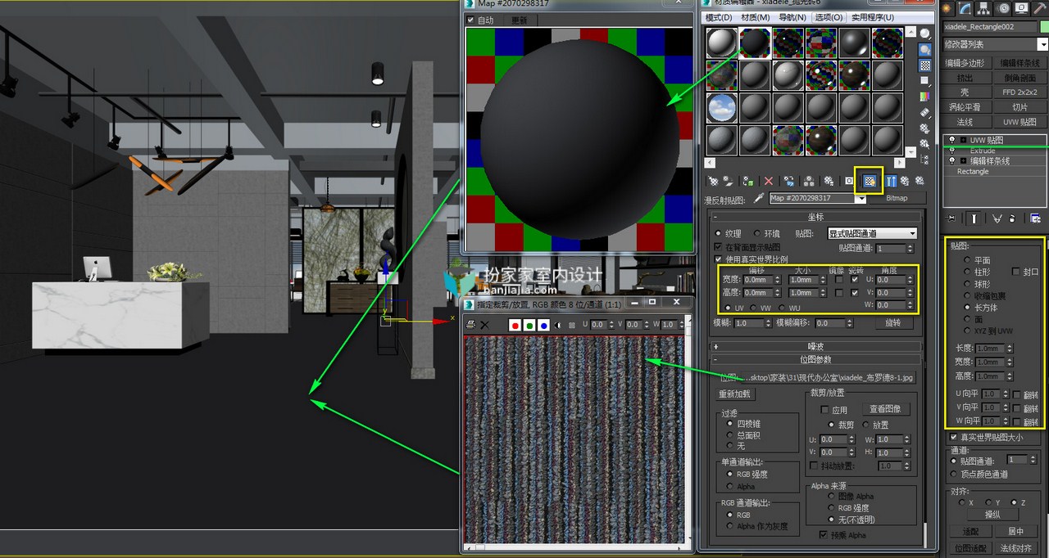Click 查看图像 button
The image size is (1049, 558).
coord(884,409)
